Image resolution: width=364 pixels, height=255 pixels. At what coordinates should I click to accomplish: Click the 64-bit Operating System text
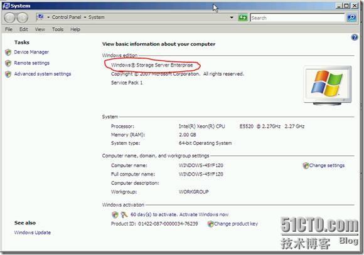coord(205,143)
